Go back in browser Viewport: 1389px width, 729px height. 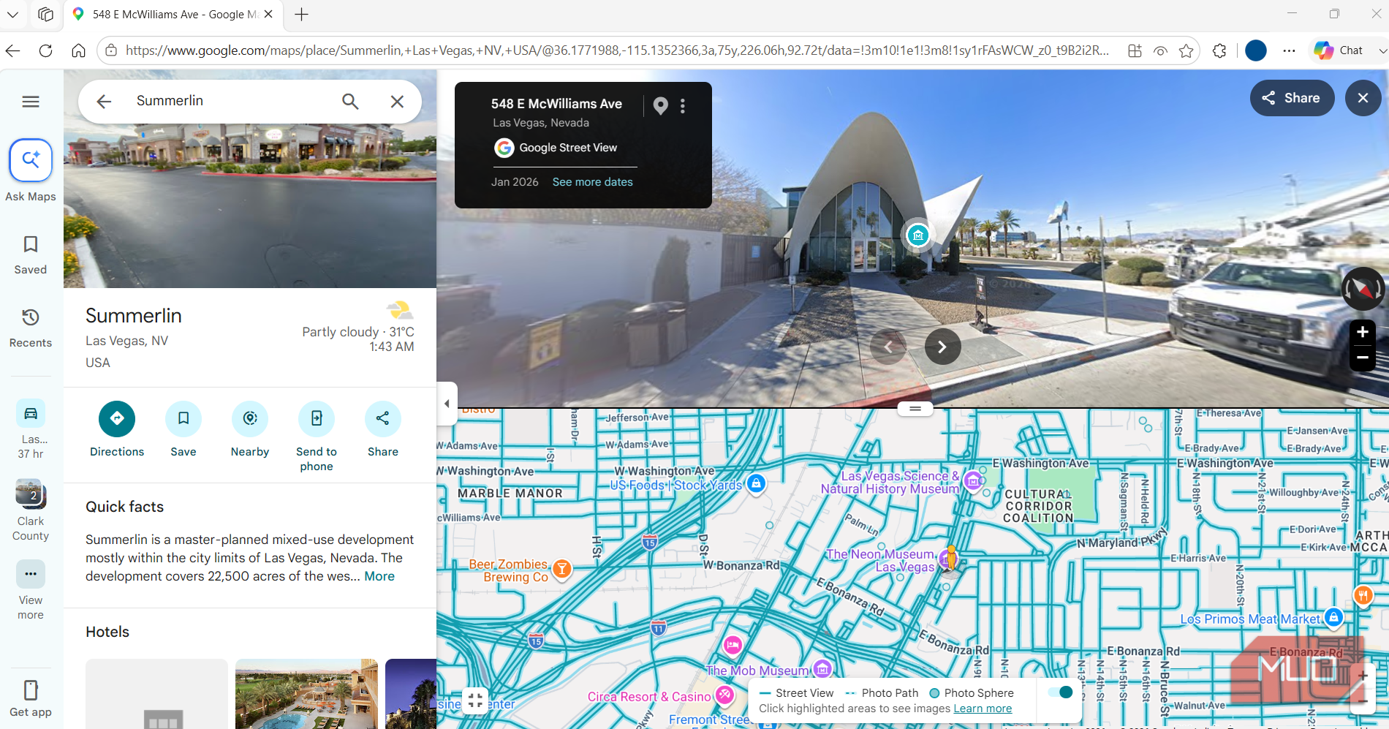tap(13, 50)
